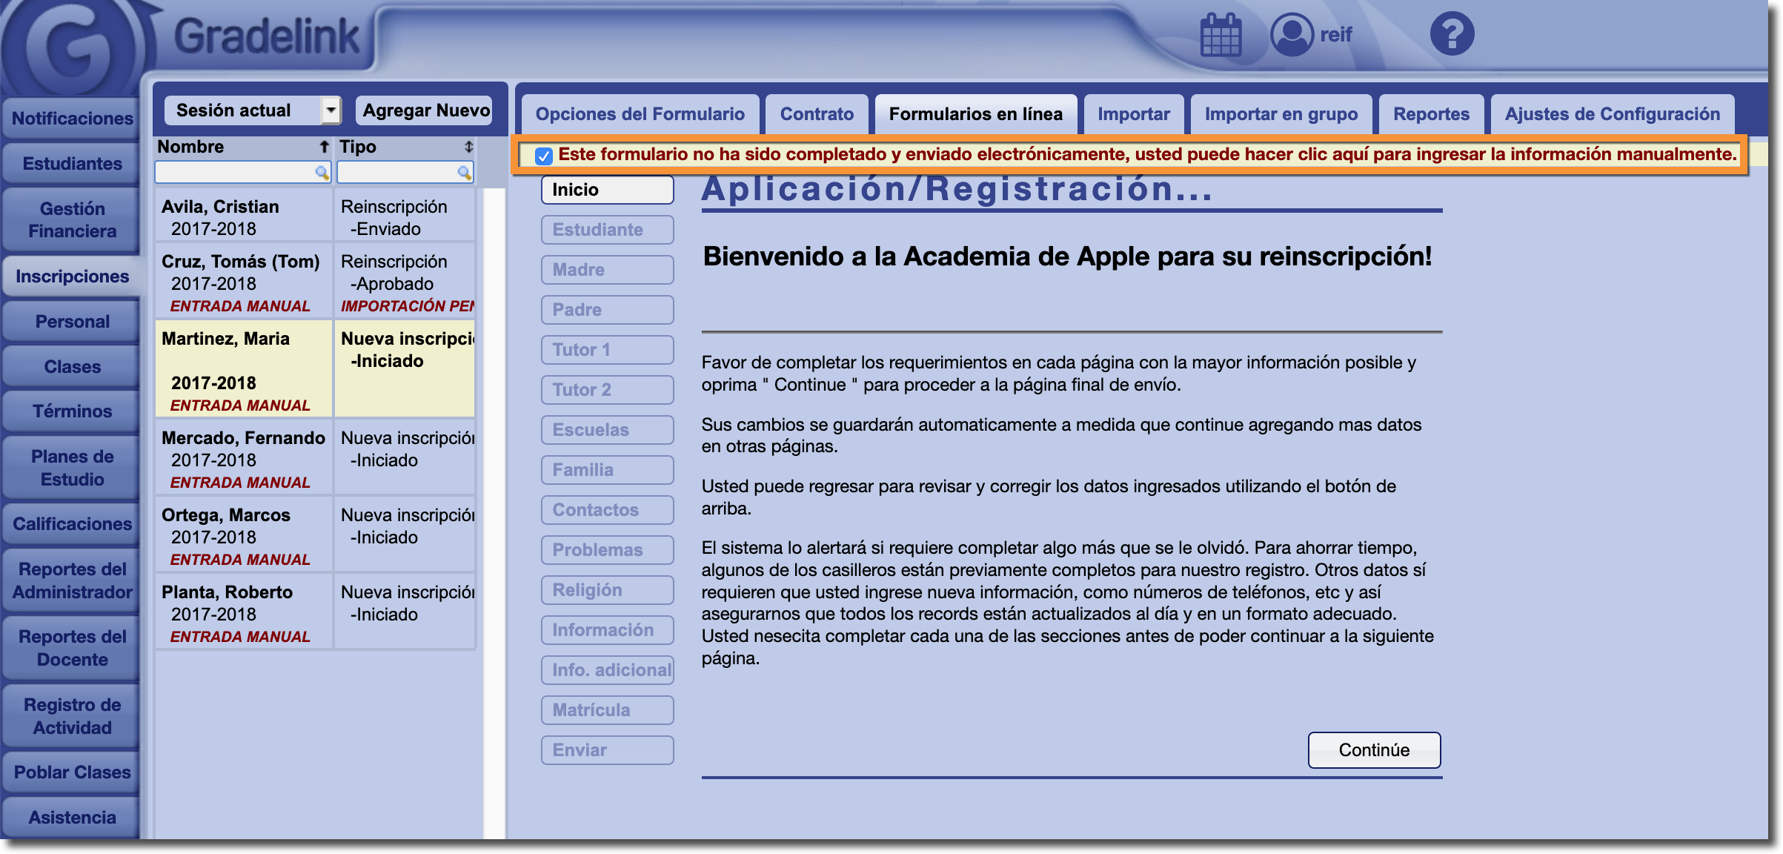The image size is (1783, 854).
Task: Go to the Estudiante form section
Action: [607, 230]
